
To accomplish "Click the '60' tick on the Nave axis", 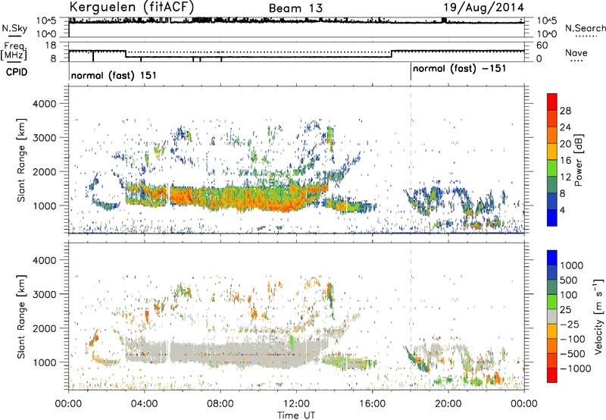I will click(x=542, y=45).
